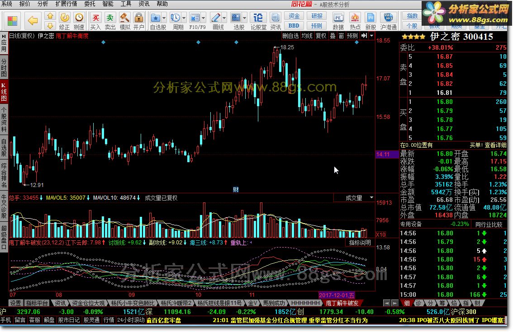The width and height of the screenshot is (513, 332).
Task: Click the 指数 index button
Action: coord(412,16)
